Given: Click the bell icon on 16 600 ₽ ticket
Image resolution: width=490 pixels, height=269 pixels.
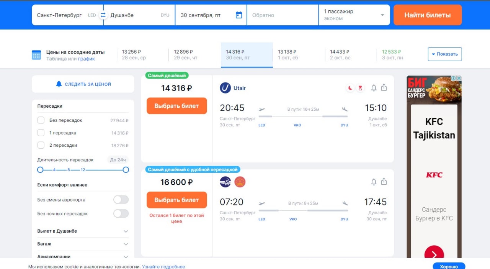Looking at the screenshot, I should click(374, 182).
